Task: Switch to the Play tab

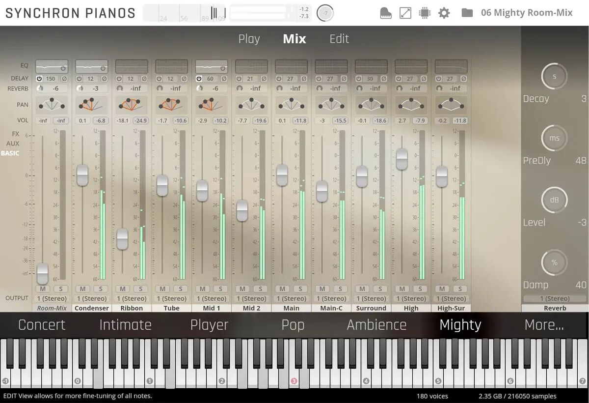Action: (249, 39)
